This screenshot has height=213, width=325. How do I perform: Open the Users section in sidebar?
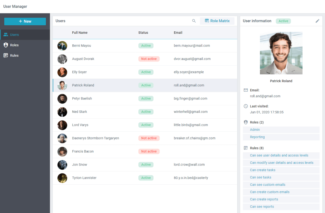click(x=25, y=34)
